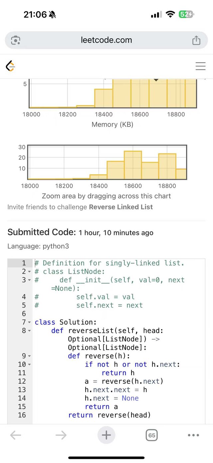The image size is (213, 463).
Task: Go forward with the right arrow
Action: (x=61, y=435)
